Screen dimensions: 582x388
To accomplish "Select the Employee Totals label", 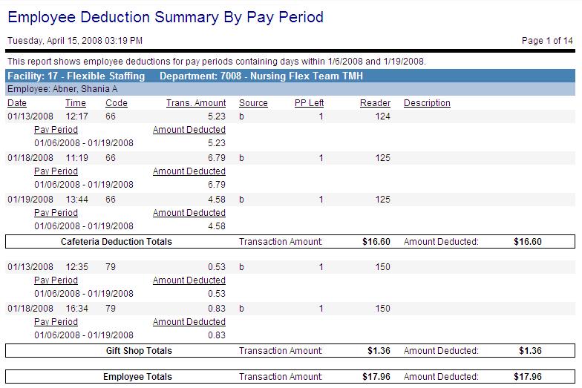I will point(137,377).
